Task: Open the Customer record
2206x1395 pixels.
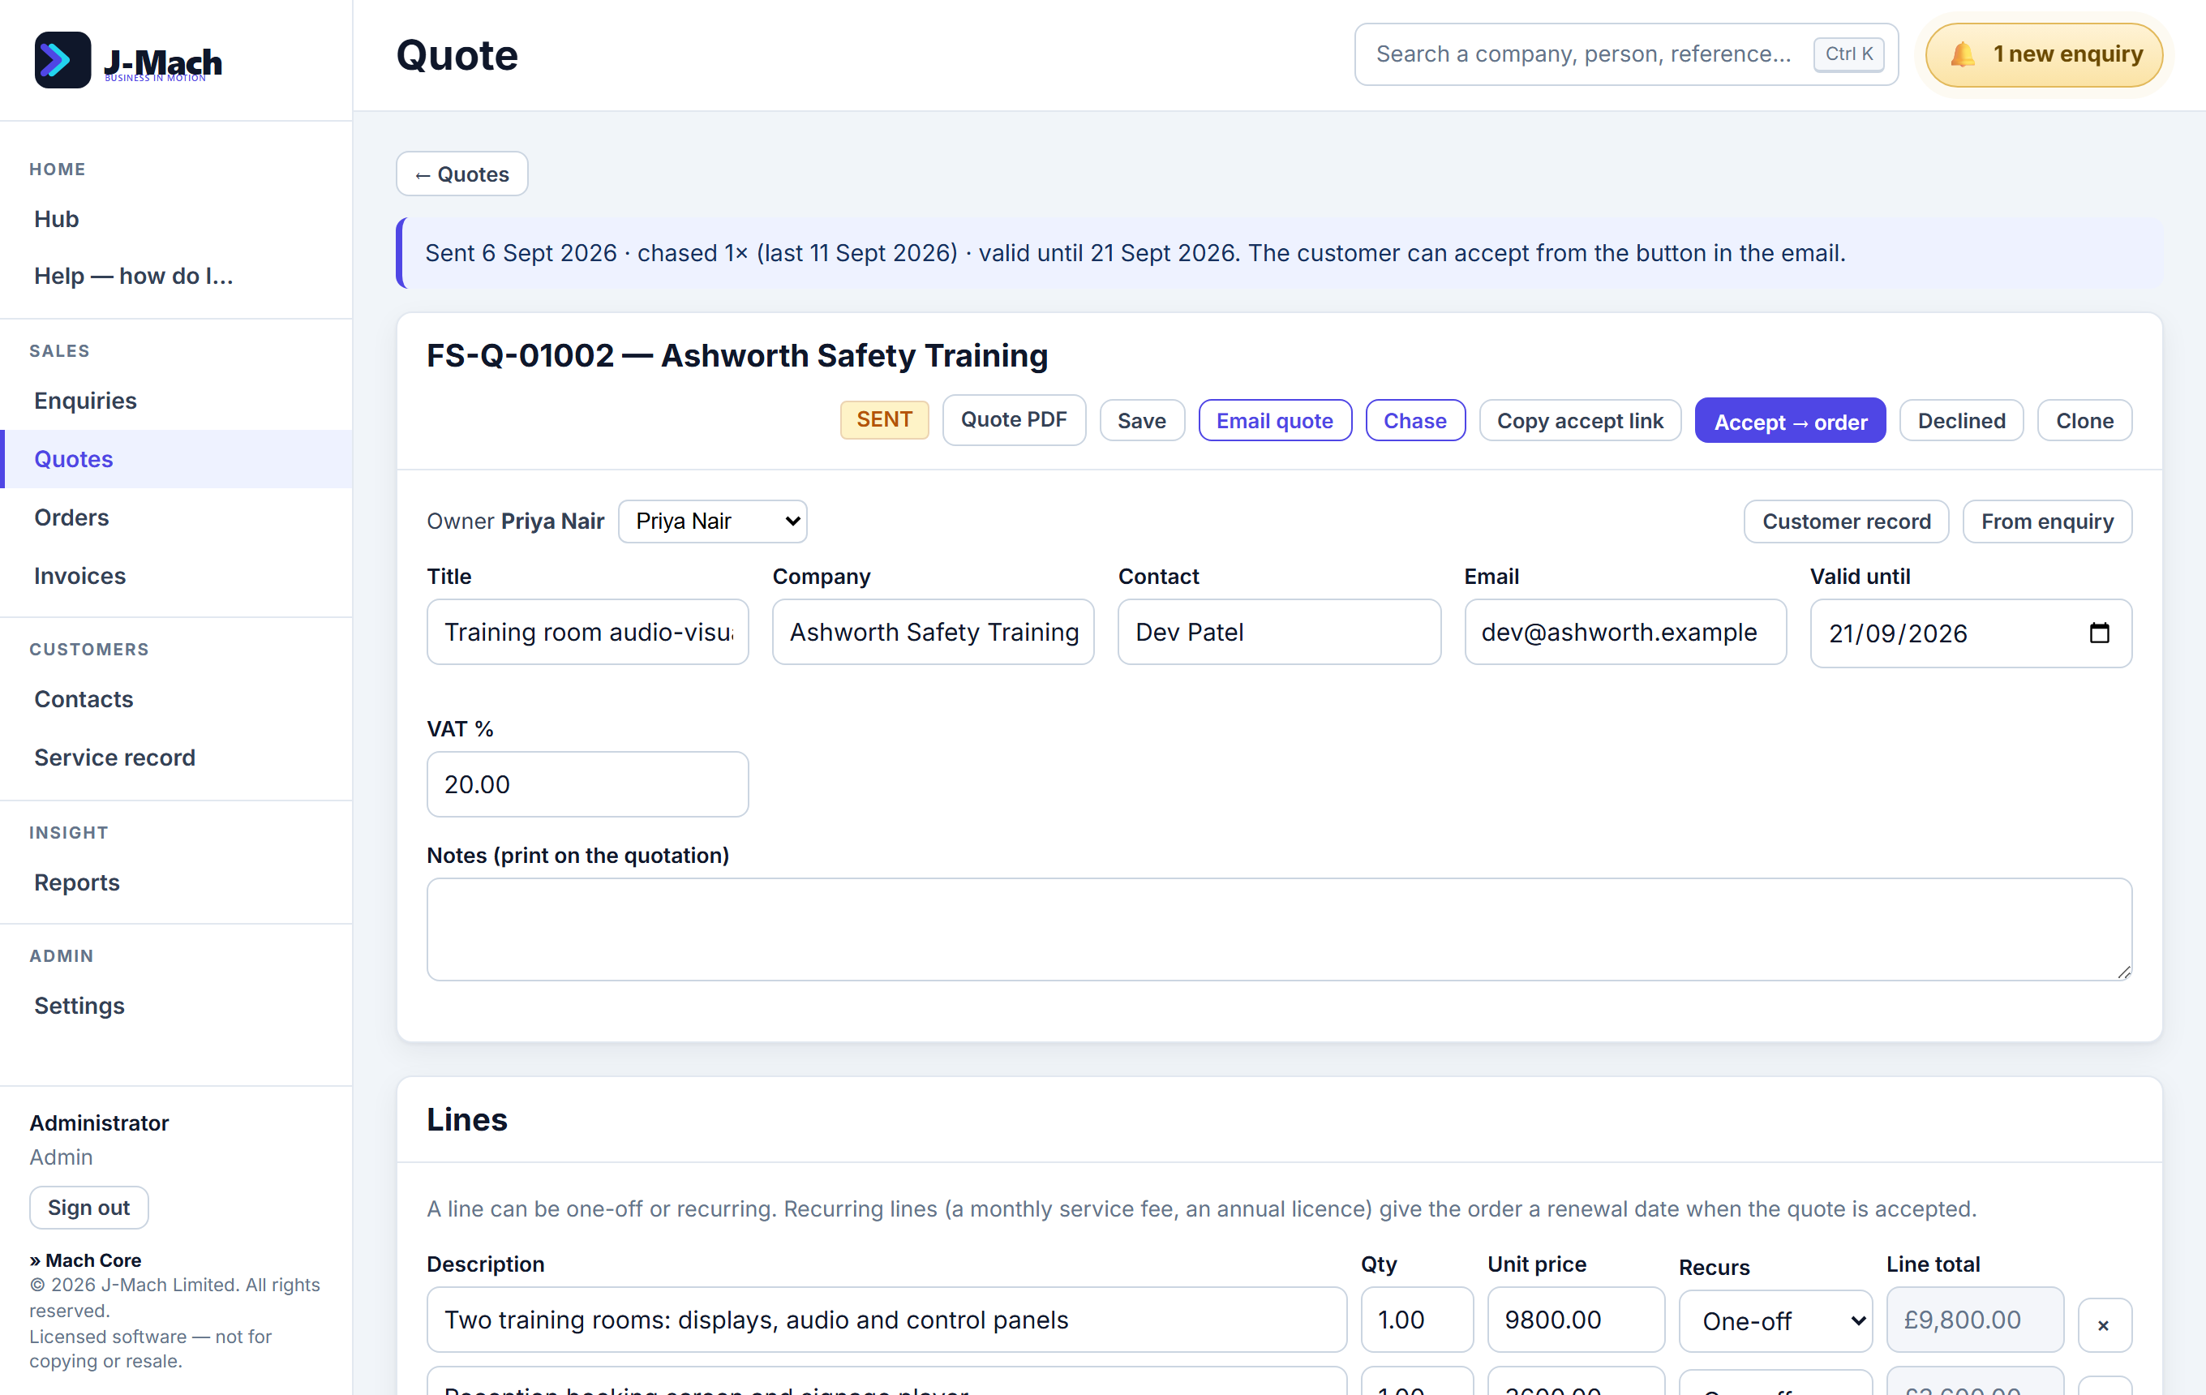Action: point(1846,522)
